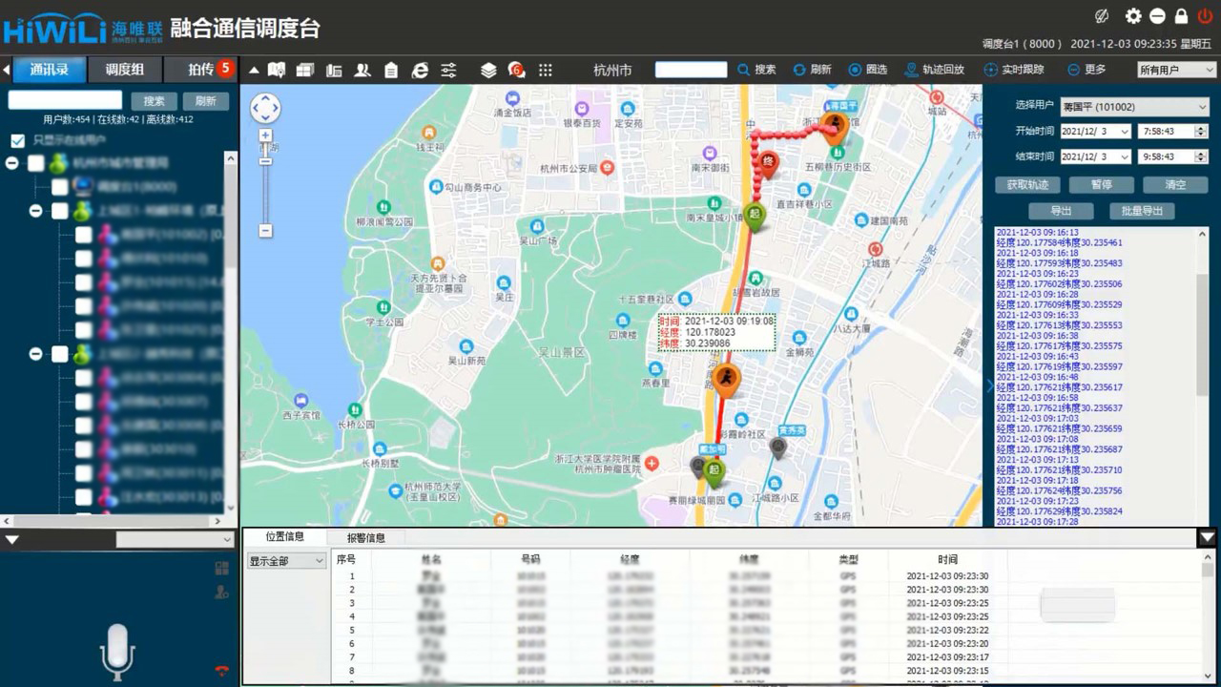
Task: Click the lock screen padlock icon
Action: pos(1181,16)
